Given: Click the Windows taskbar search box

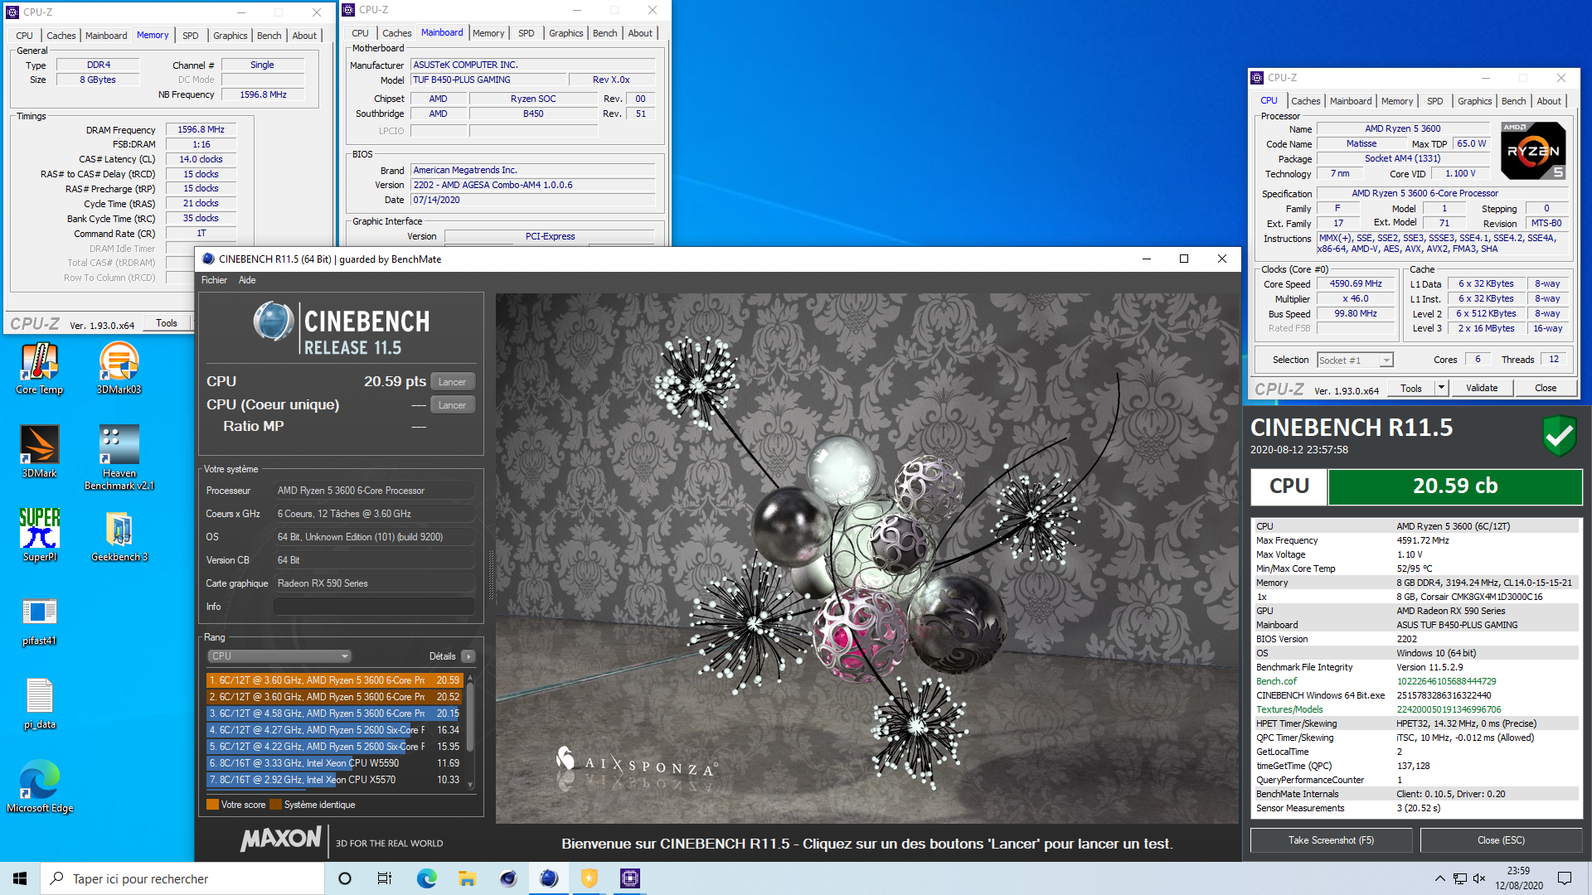Looking at the screenshot, I should (x=182, y=878).
